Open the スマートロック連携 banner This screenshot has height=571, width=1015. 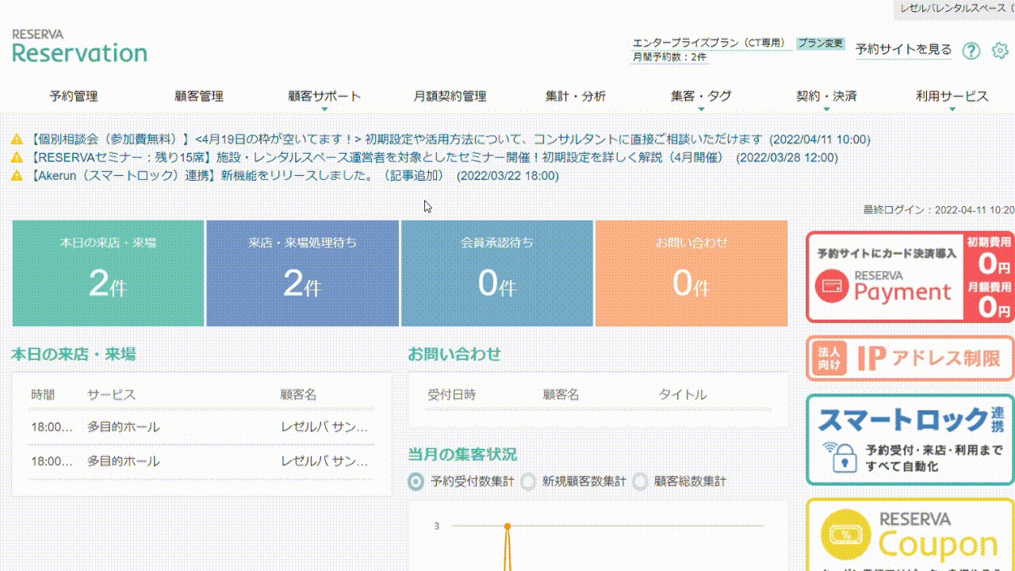(x=910, y=439)
